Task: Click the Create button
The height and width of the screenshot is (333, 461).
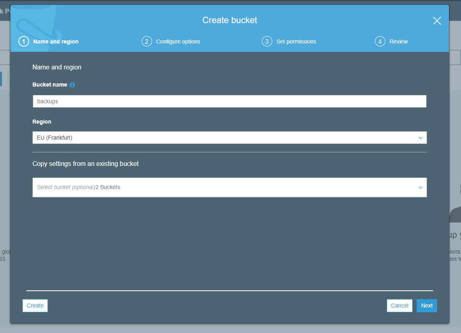Action: tap(35, 306)
